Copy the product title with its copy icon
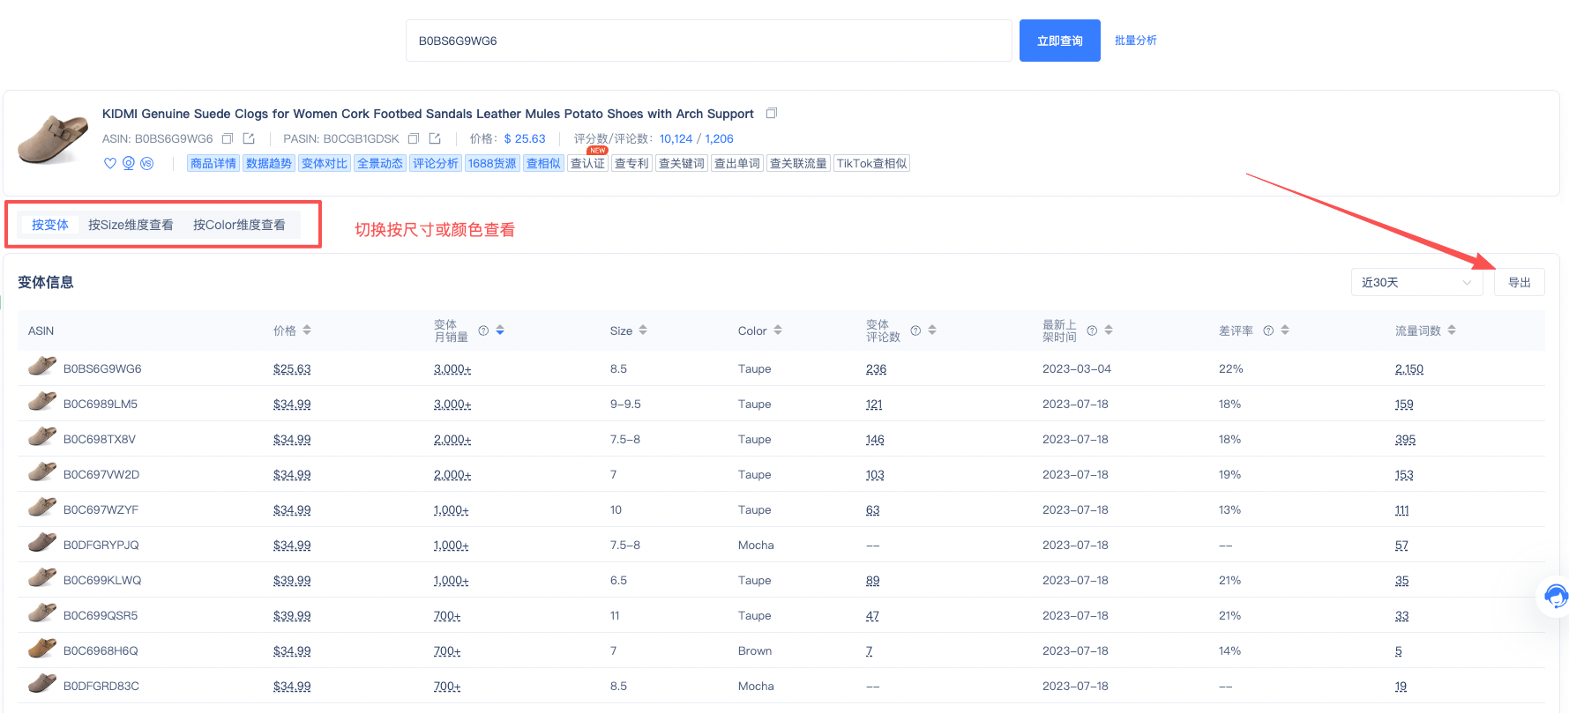The height and width of the screenshot is (713, 1569). (772, 113)
